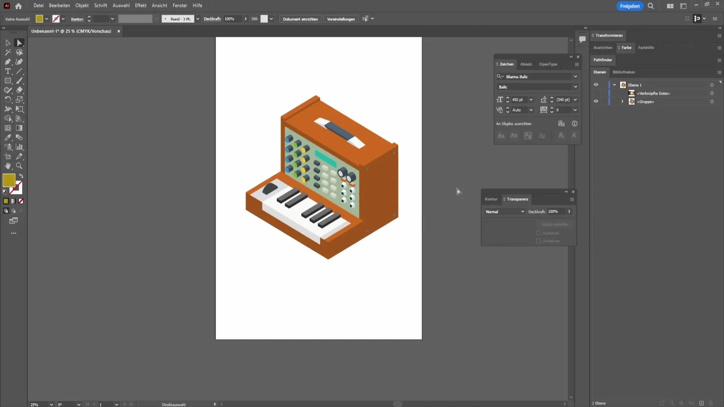Screen dimensions: 724x407
Task: Click target circle of Gruppe
Action: coord(712,102)
